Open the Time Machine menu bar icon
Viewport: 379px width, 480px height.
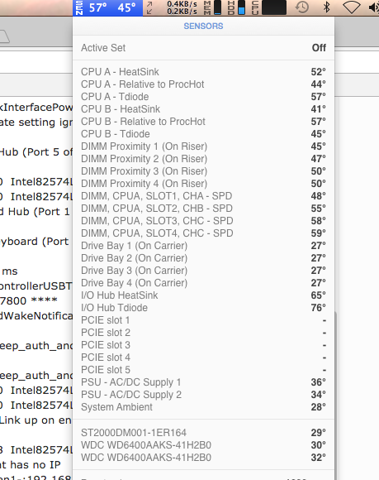coord(302,7)
